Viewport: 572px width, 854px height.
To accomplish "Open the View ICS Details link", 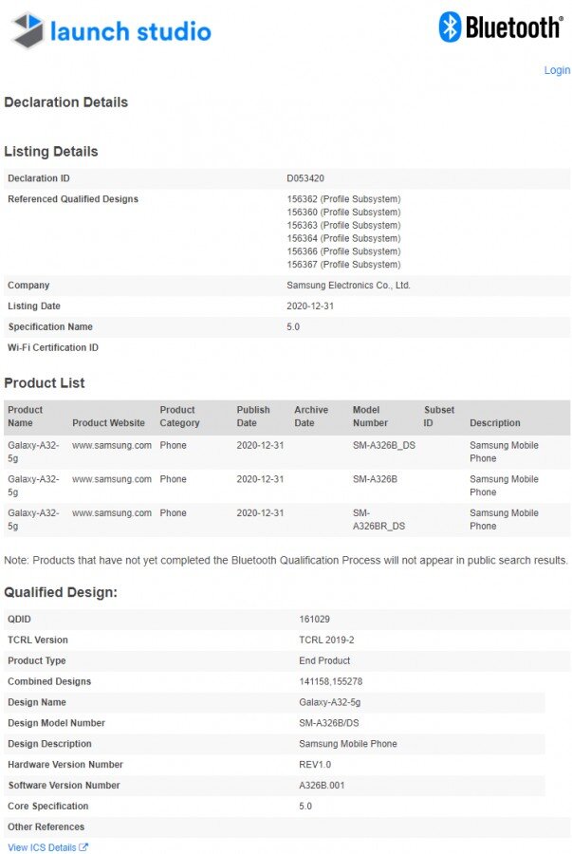I will point(42,847).
